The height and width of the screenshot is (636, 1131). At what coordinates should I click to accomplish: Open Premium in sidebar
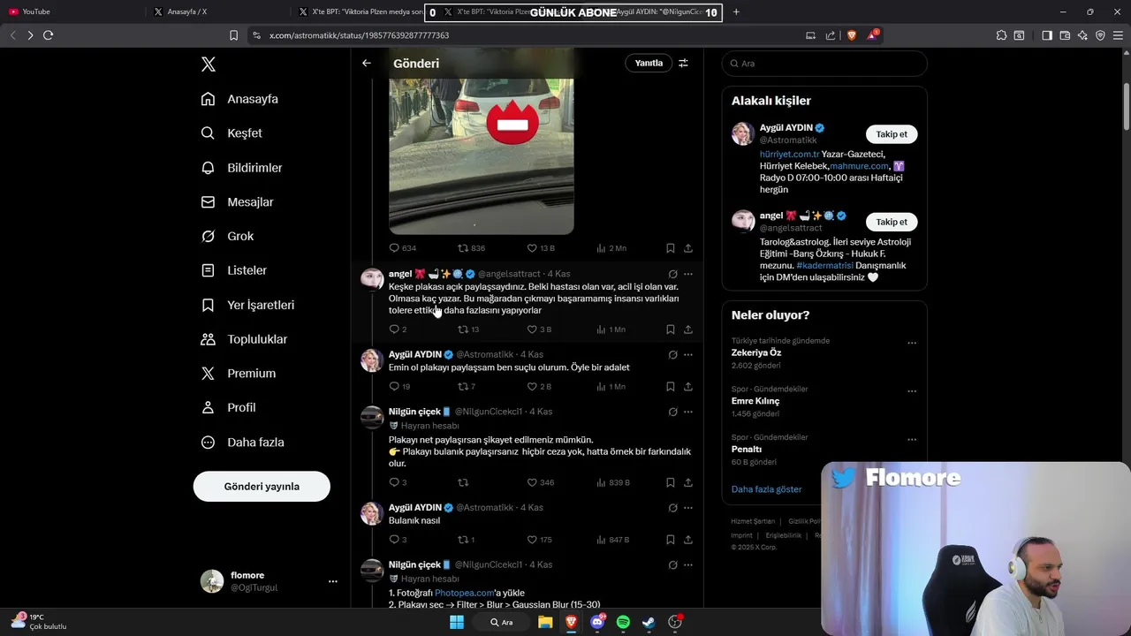239,374
